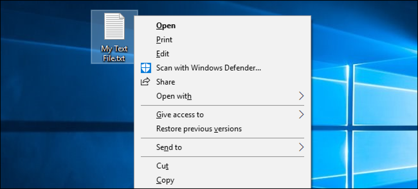Select Edit in the context menu

(222, 54)
